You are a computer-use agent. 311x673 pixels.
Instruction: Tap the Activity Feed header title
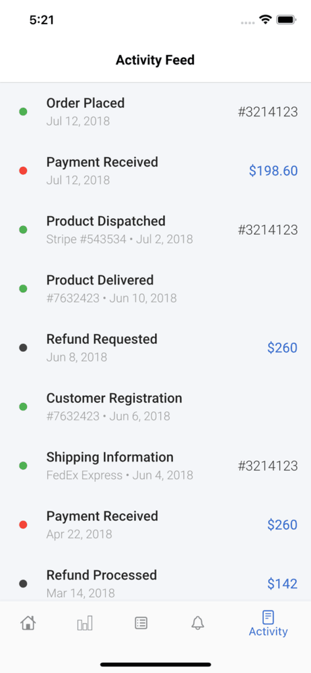pyautogui.click(x=155, y=60)
